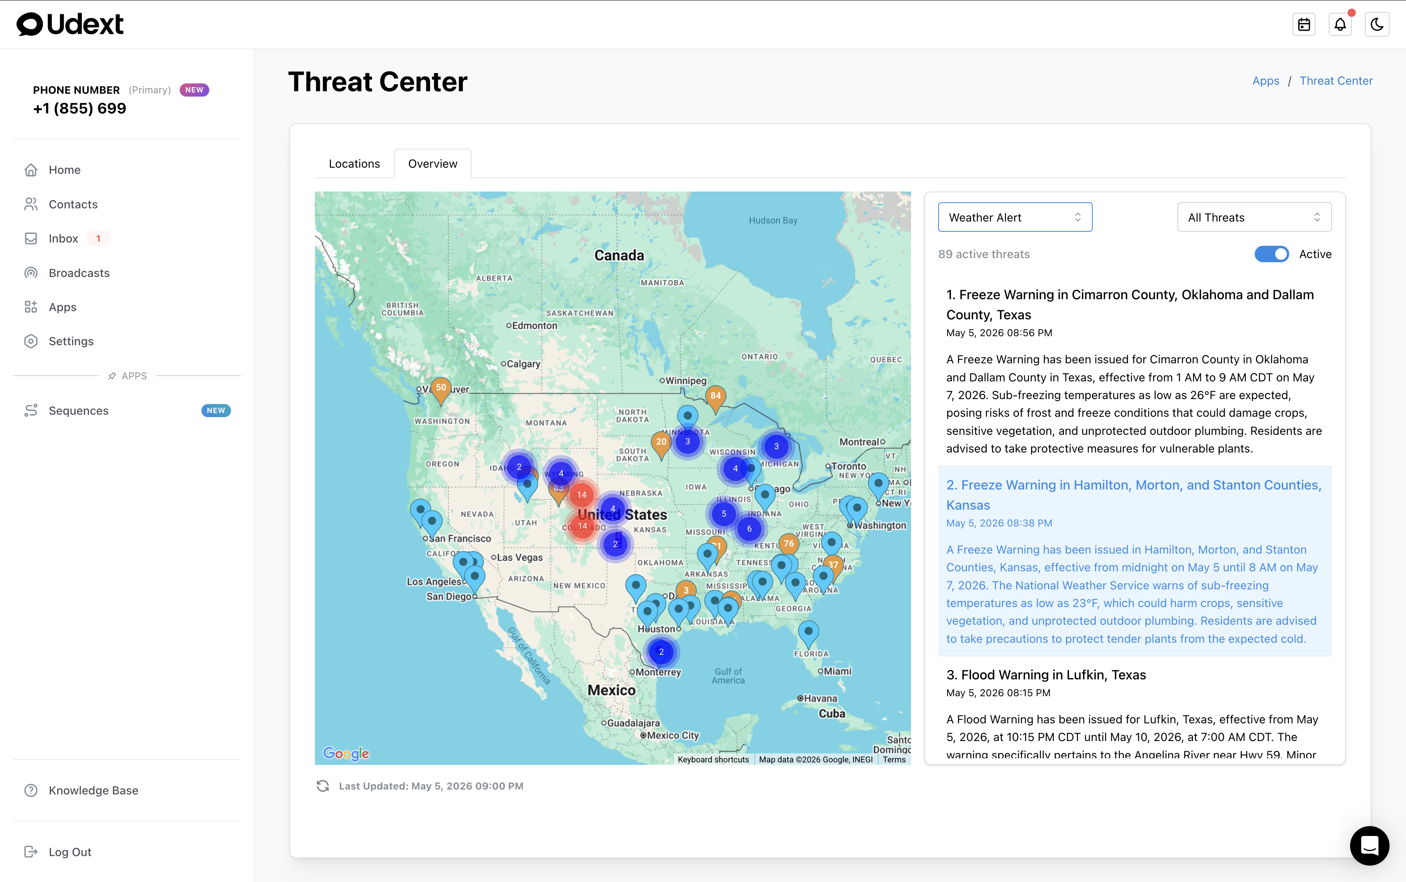The width and height of the screenshot is (1406, 882).
Task: Click the blue pin over Florida
Action: point(808,635)
